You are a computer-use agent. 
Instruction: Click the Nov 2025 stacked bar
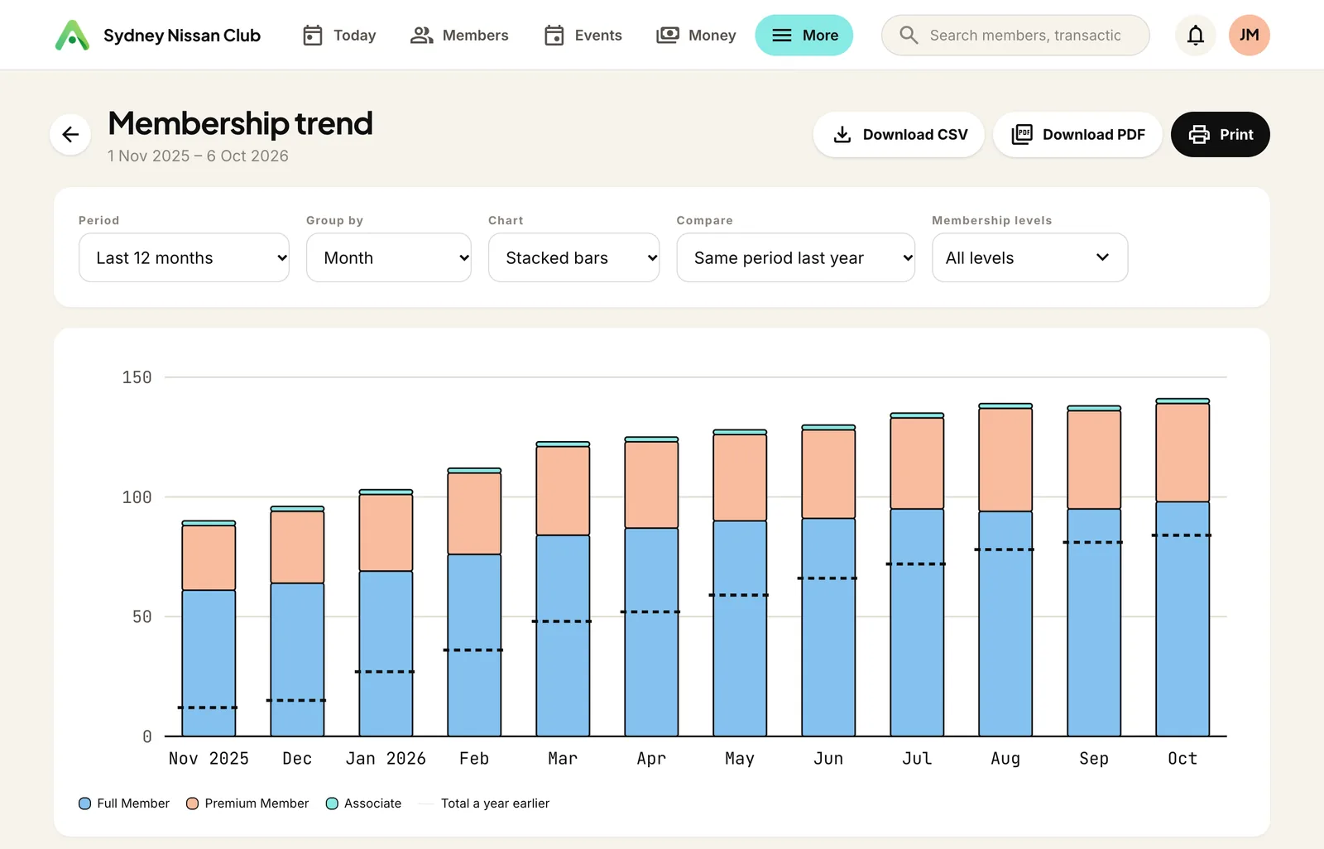[209, 629]
